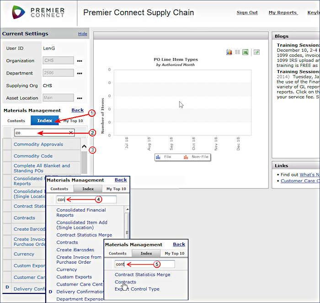The height and width of the screenshot is (303, 320).
Task: Switch chart to bar graph view
Action: [229, 52]
